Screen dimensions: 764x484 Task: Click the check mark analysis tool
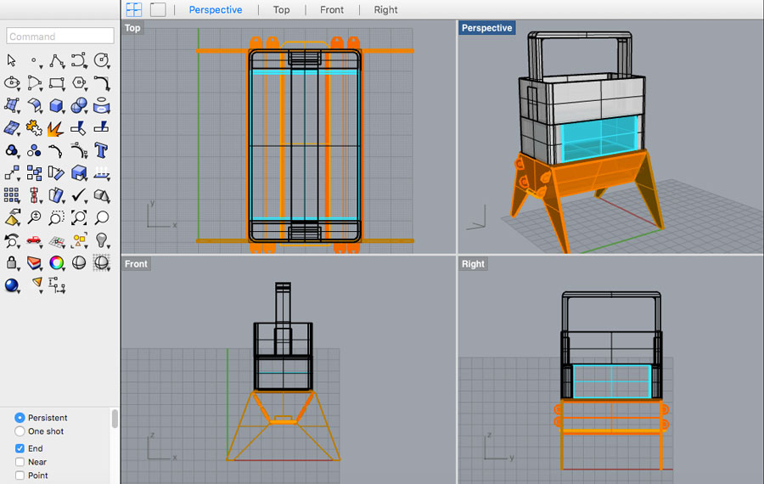[79, 195]
